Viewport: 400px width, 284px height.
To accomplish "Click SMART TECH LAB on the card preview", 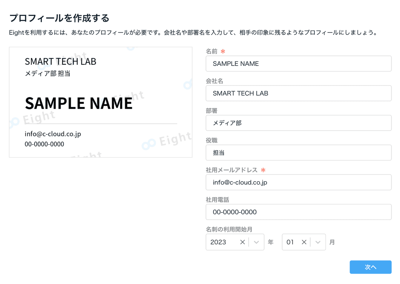I will (x=60, y=61).
